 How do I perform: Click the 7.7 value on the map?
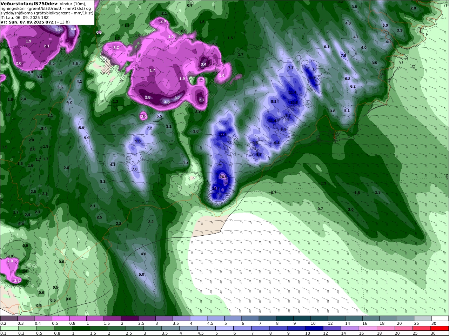point(290,68)
